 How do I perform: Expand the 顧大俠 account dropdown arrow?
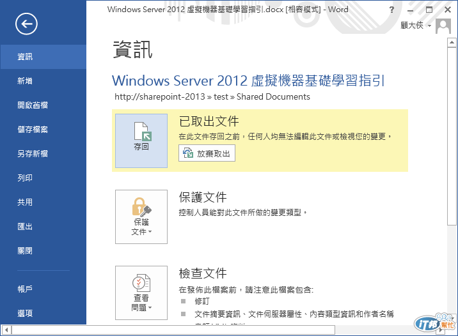coord(429,26)
